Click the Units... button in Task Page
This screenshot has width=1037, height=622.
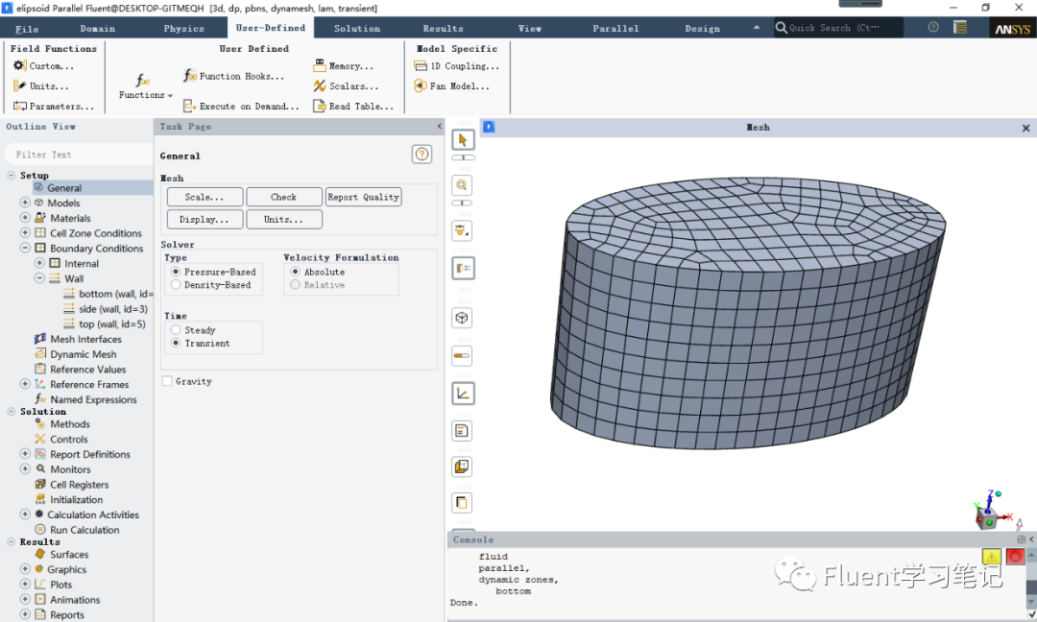point(283,220)
